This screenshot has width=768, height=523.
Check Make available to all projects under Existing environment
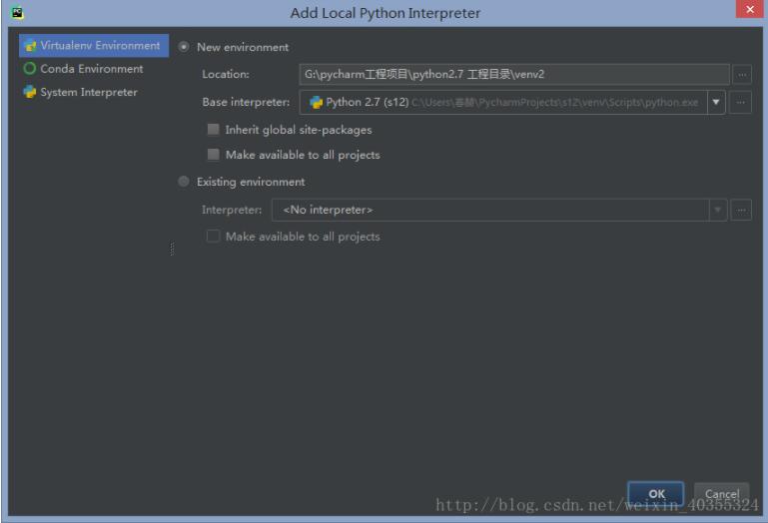click(213, 237)
